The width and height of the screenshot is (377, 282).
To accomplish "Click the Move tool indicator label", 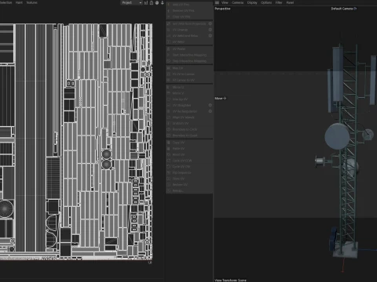I will click(221, 99).
